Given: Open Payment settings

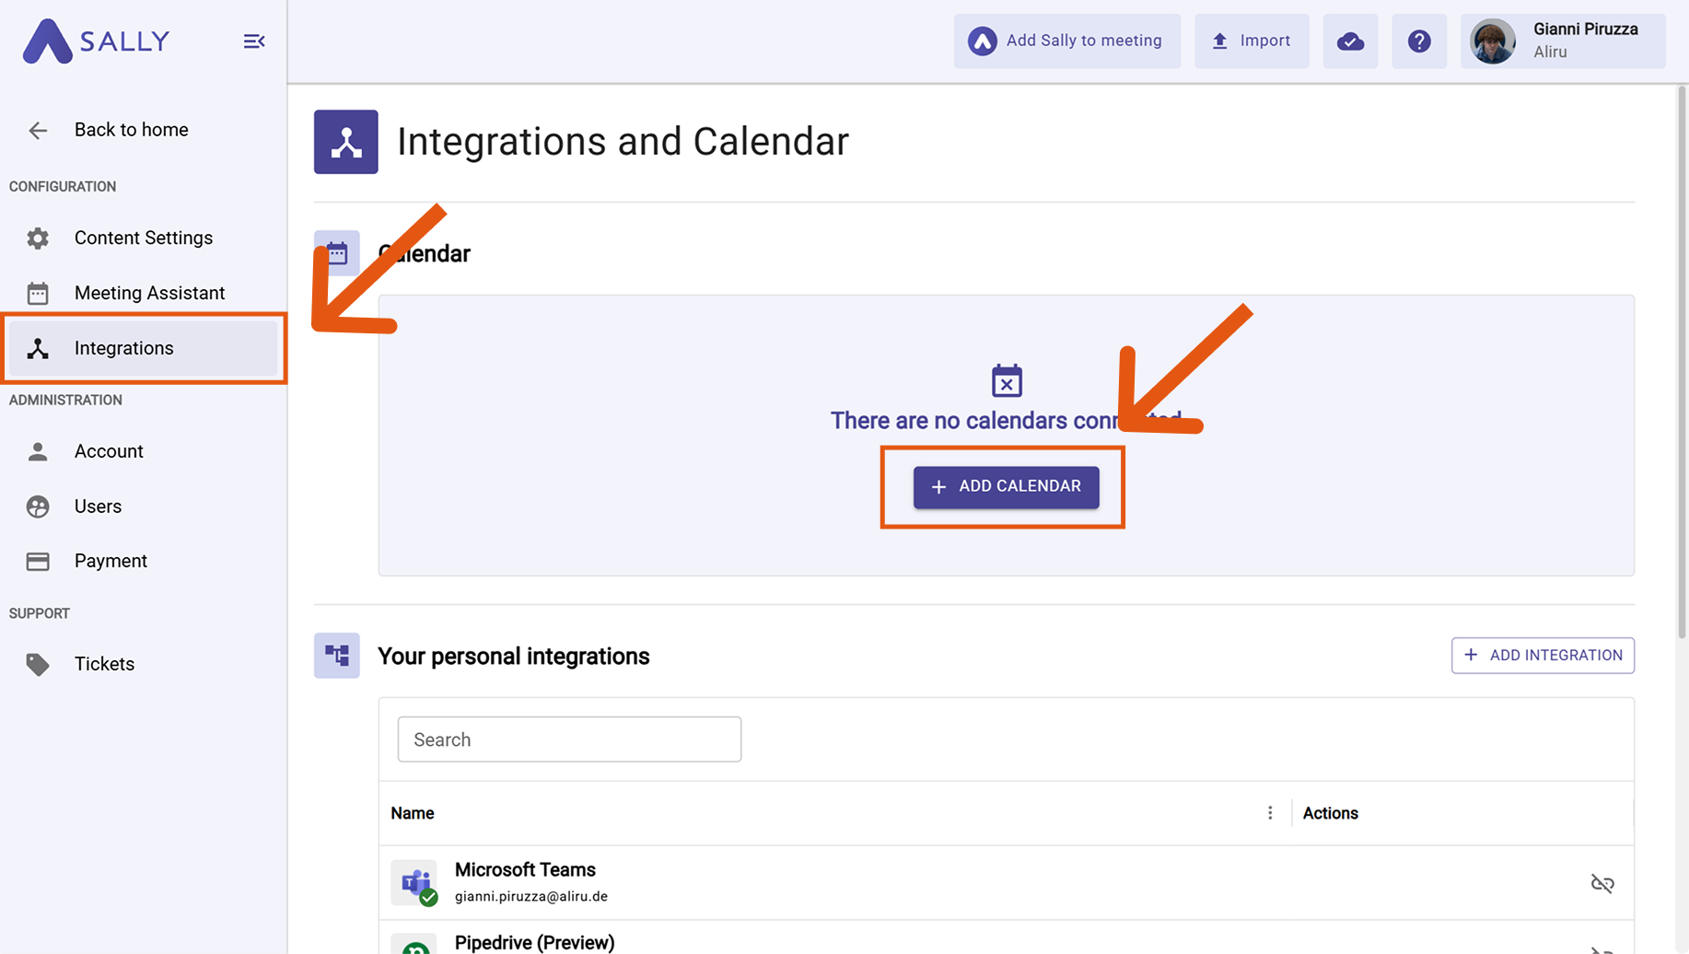Looking at the screenshot, I should (143, 561).
